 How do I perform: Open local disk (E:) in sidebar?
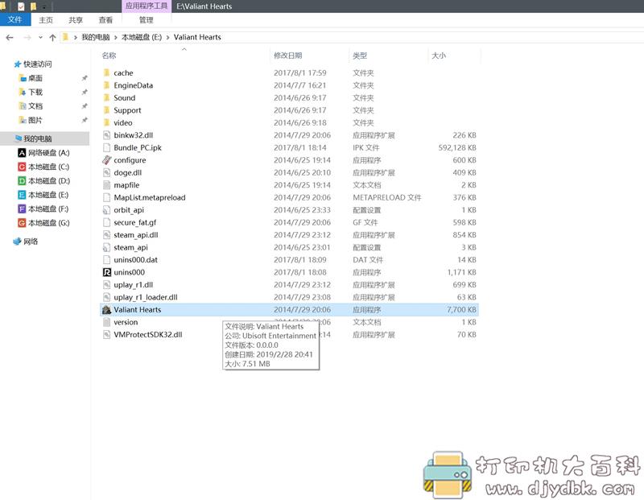click(x=43, y=195)
